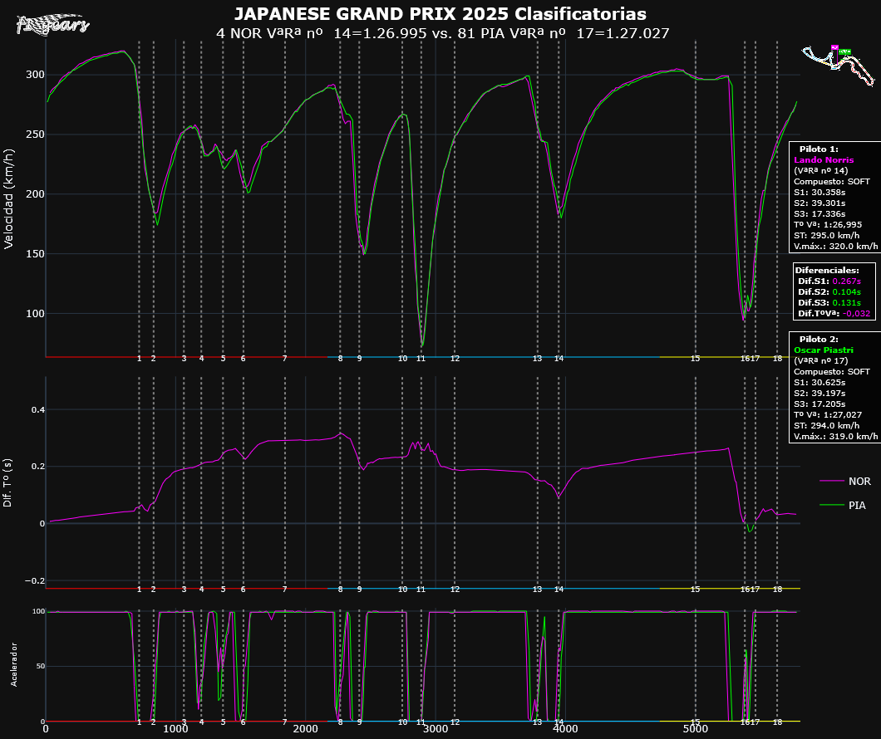Click the ST: 295.0 km/h value
The width and height of the screenshot is (881, 739).
[x=826, y=235]
